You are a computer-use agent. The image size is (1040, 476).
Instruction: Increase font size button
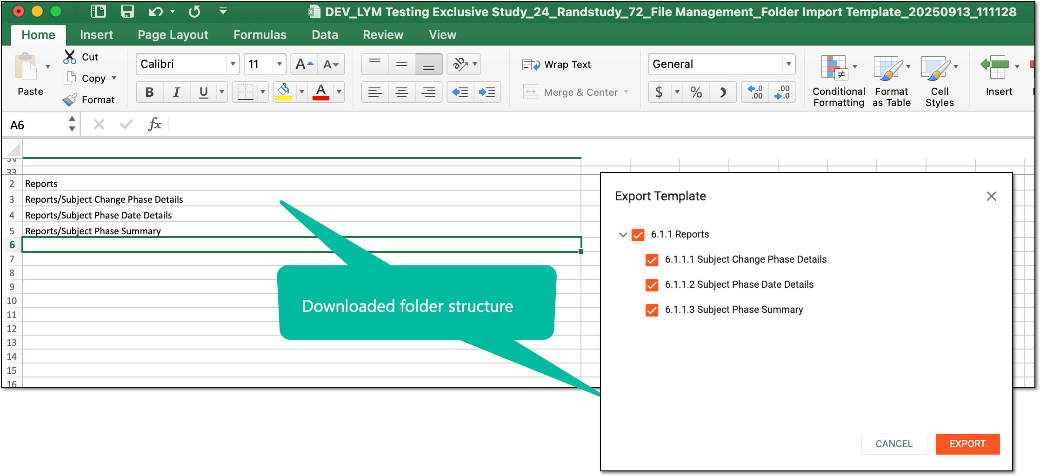[305, 64]
